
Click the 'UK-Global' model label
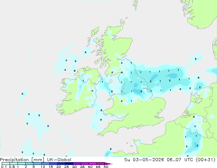(59, 160)
